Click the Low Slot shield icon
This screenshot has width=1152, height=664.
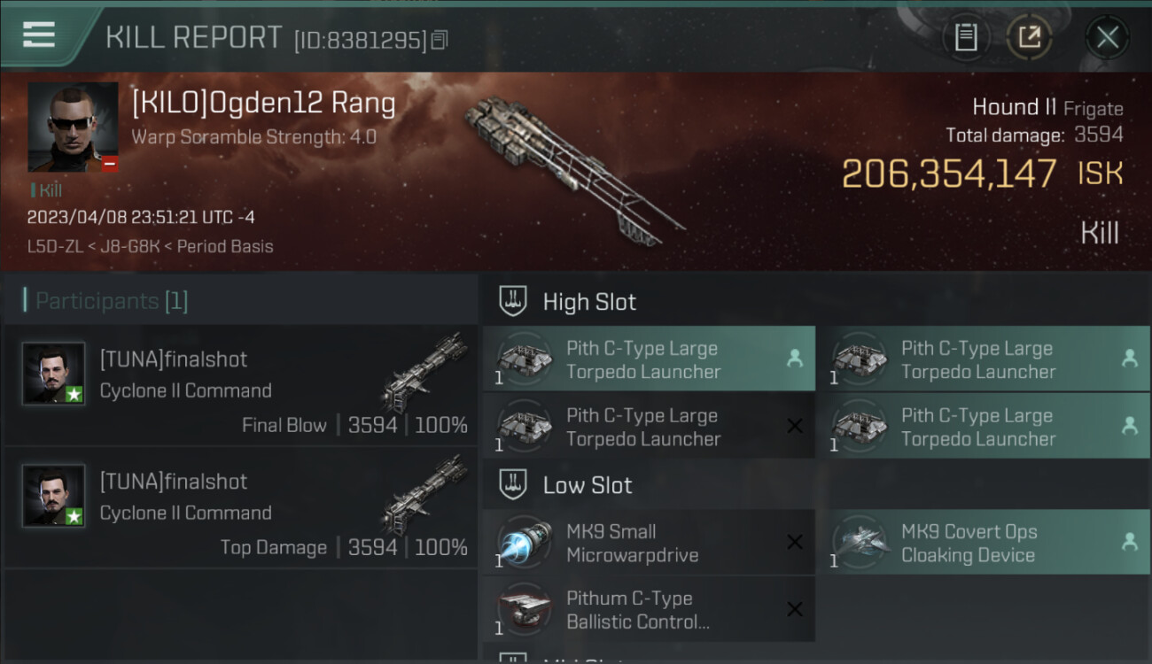tap(514, 484)
